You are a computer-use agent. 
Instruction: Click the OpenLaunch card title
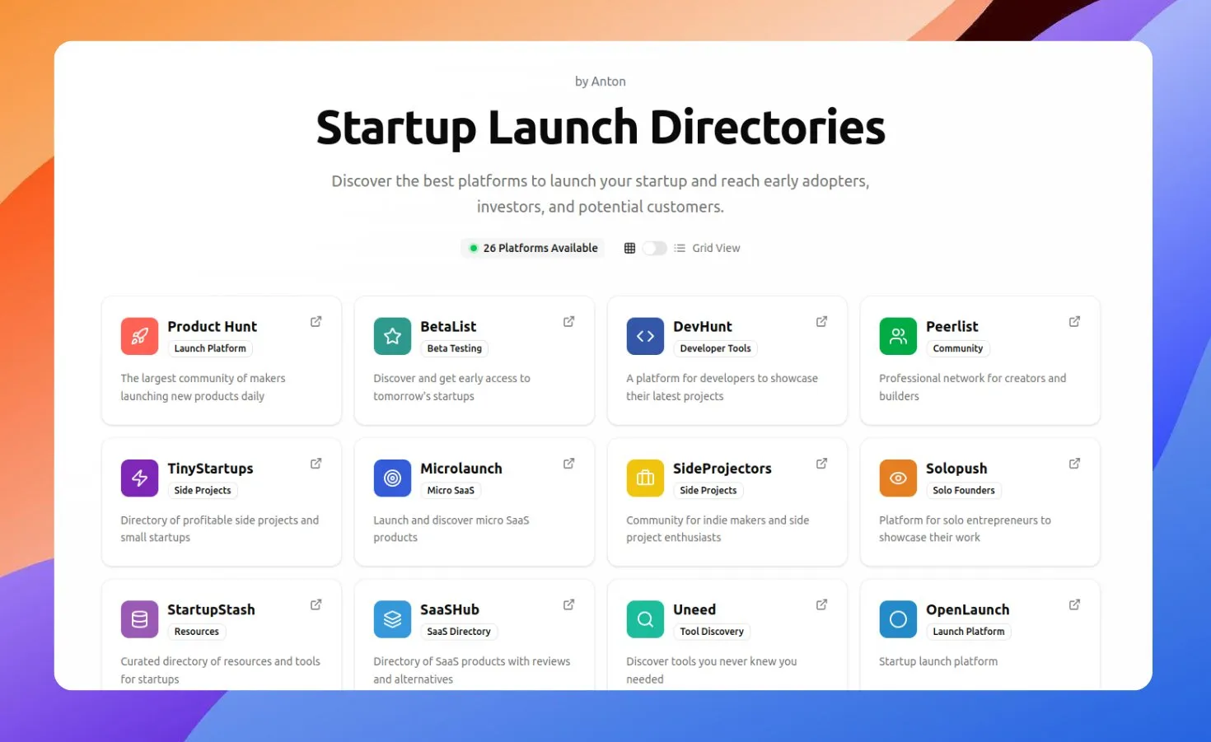point(967,609)
